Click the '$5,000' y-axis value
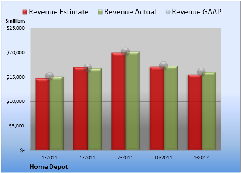Screen dimensions: 241x173 coord(16,126)
